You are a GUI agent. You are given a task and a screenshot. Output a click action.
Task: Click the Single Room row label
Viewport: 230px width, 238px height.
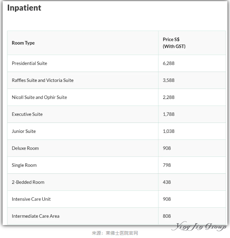click(24, 165)
